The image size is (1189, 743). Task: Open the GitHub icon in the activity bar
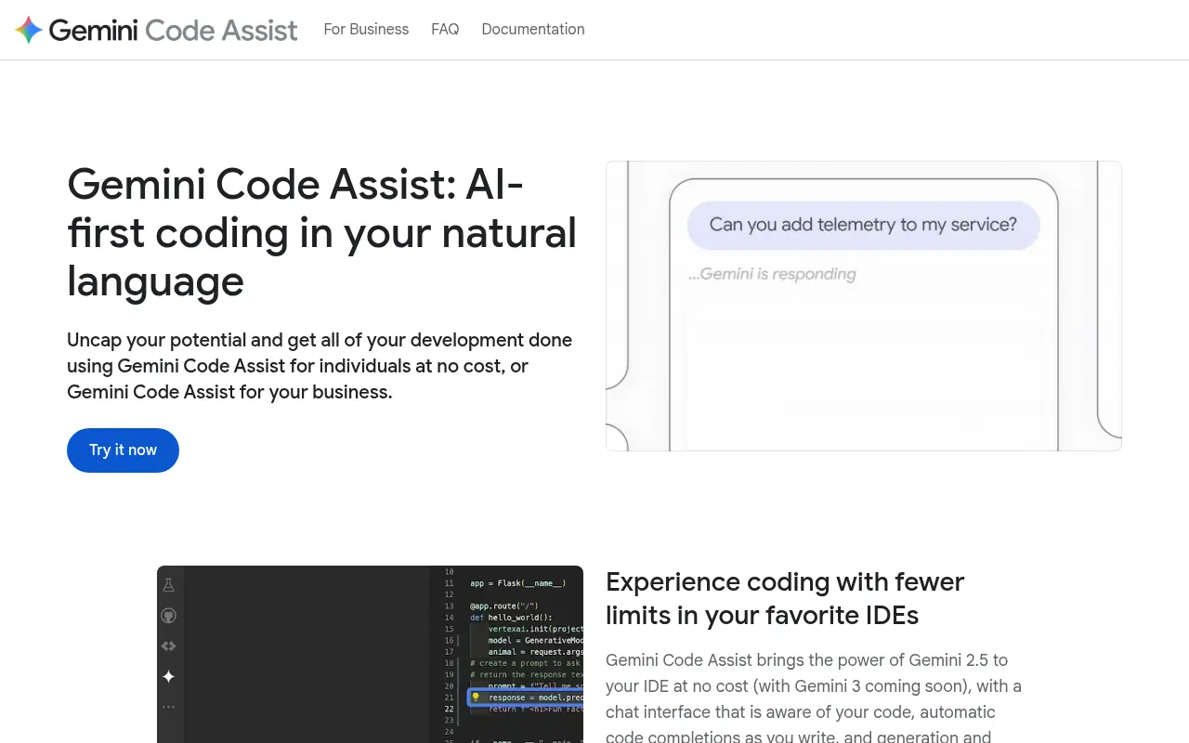[x=168, y=615]
